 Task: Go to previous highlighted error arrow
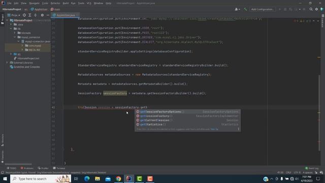tap(314, 21)
